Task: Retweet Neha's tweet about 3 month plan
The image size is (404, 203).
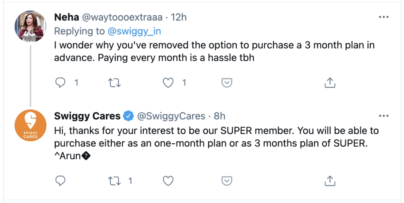Action: (114, 83)
